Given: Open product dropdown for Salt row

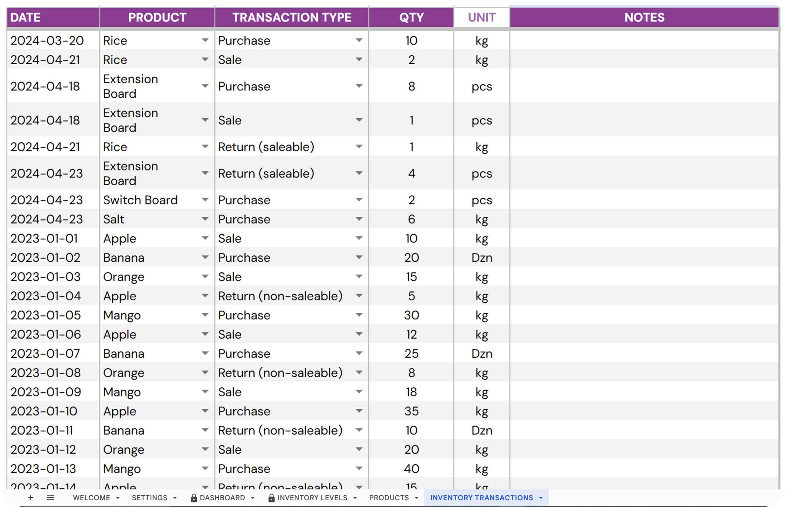Looking at the screenshot, I should pyautogui.click(x=205, y=219).
